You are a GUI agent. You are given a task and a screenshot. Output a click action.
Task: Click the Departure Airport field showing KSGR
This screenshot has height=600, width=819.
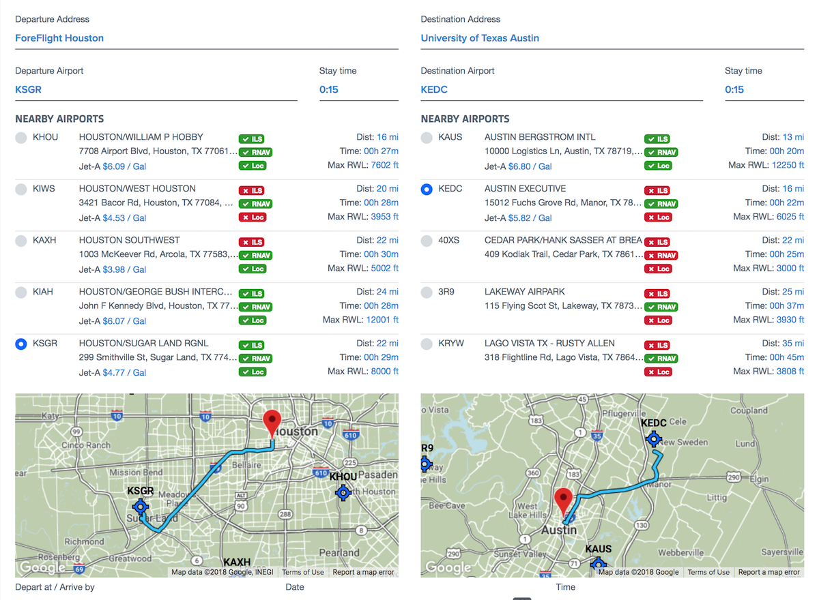(x=156, y=90)
